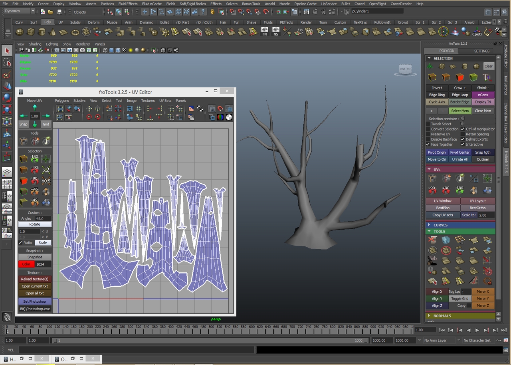Image resolution: width=511 pixels, height=365 pixels.
Task: Click the rotate 180 UV icon in UVs section
Action: (x=460, y=190)
